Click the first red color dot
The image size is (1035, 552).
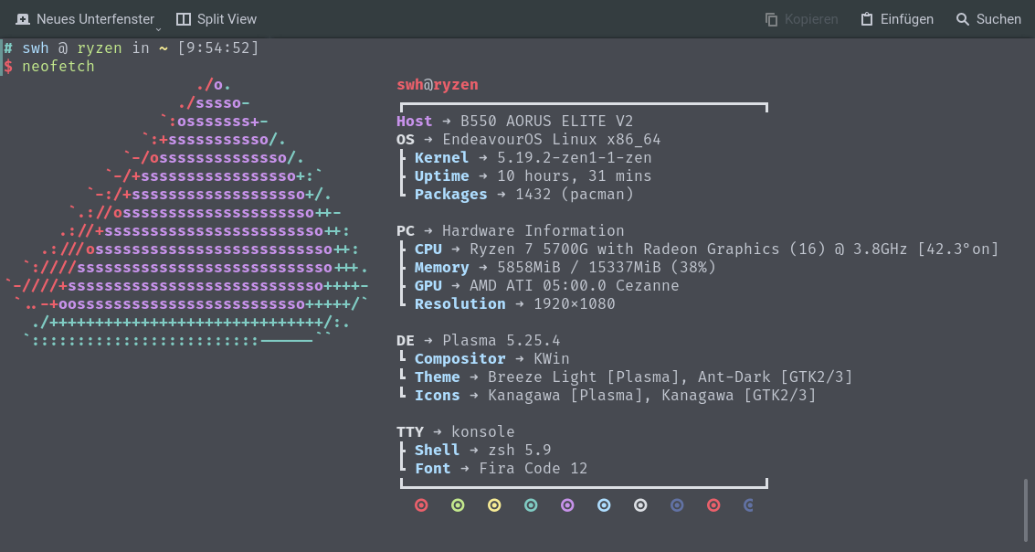pyautogui.click(x=421, y=505)
